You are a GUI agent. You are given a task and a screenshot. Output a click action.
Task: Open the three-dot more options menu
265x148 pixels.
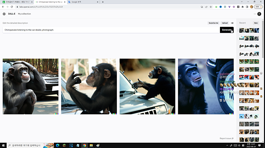coord(255,14)
